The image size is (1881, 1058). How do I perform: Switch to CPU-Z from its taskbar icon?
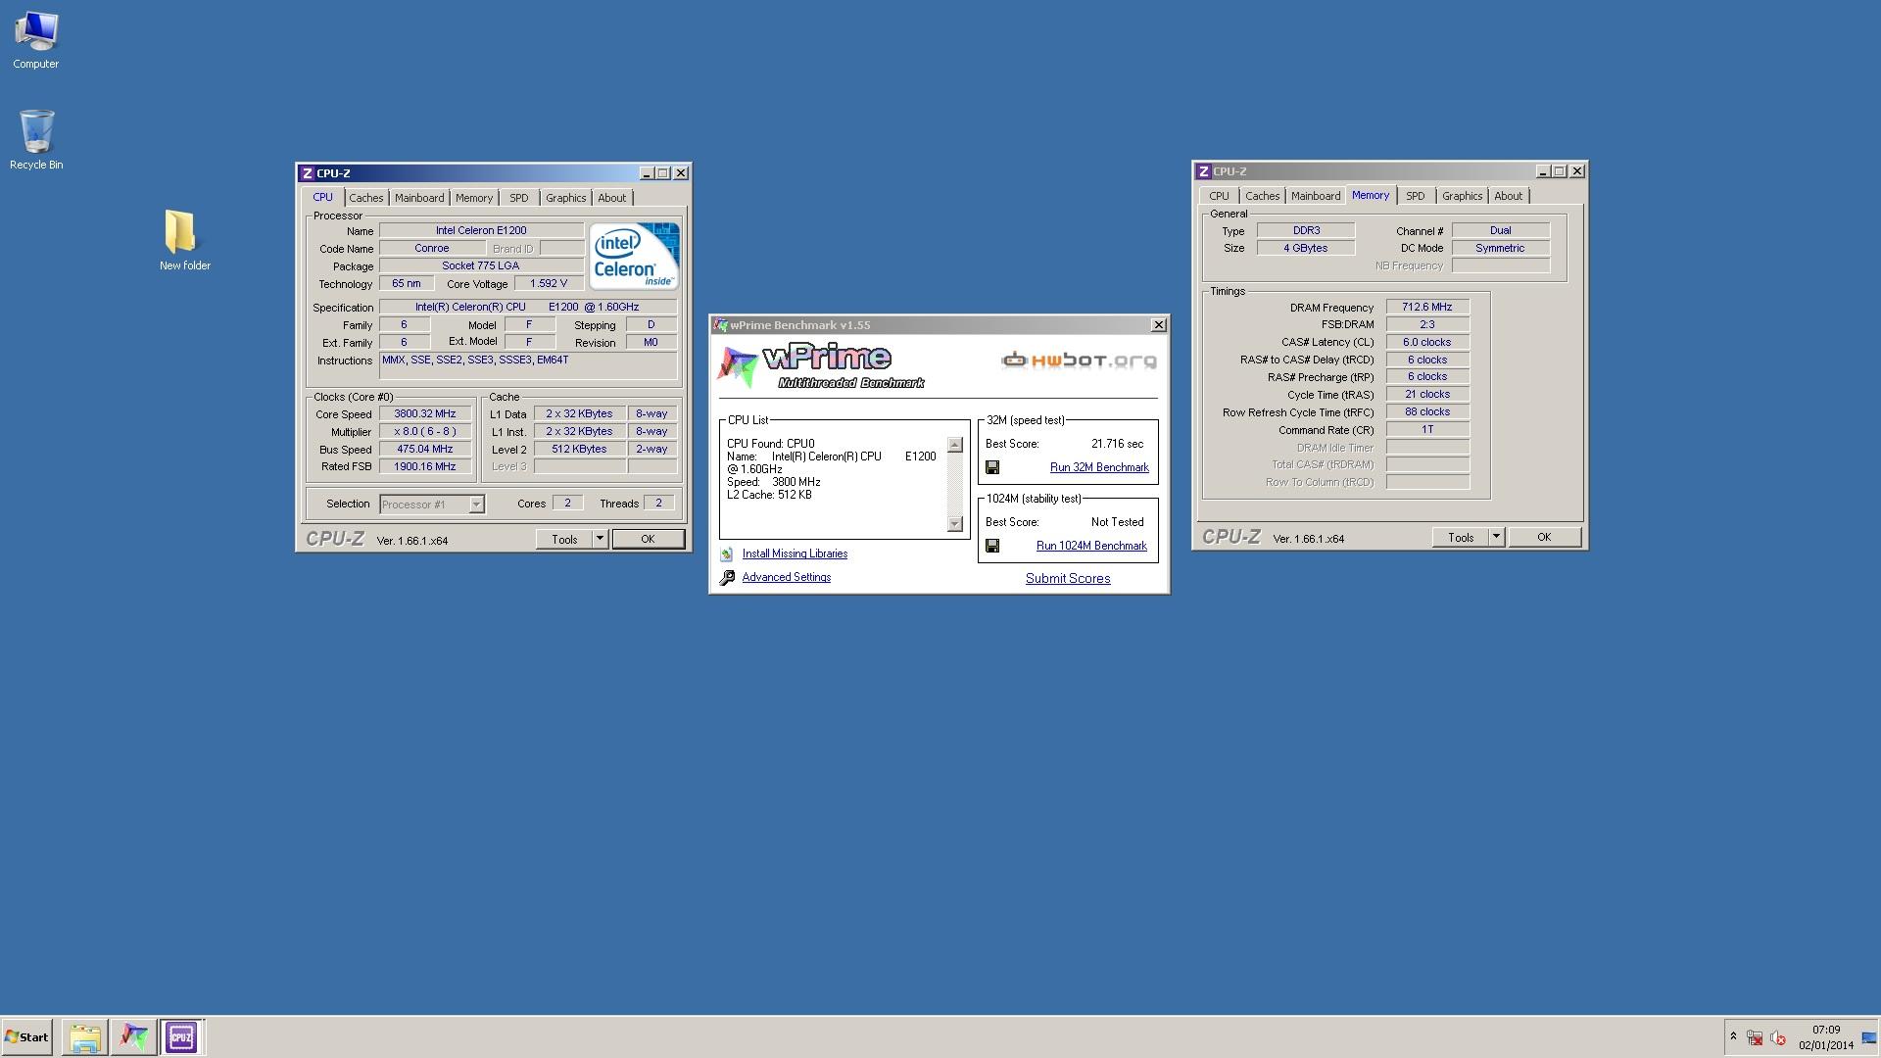181,1037
